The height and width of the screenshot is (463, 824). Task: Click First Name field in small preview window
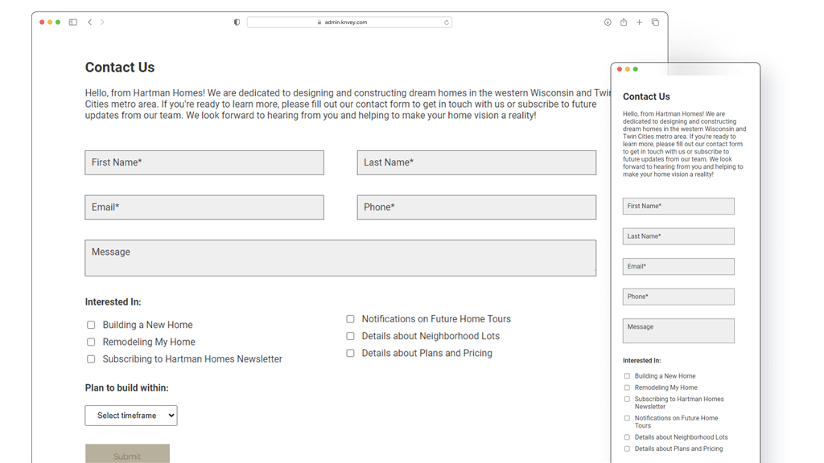coord(678,207)
